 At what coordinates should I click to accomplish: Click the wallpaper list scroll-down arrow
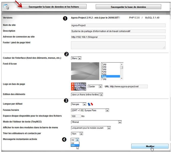coord(122,78)
